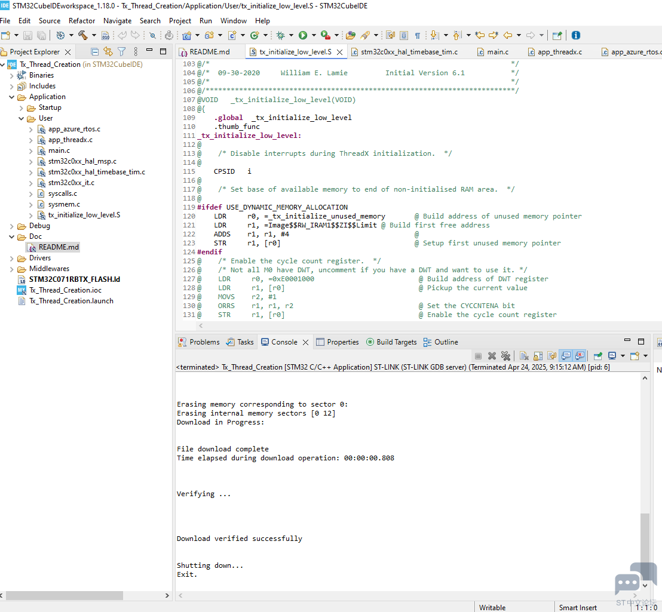Click the New Class green C icon
The height and width of the screenshot is (612, 662).
pos(255,35)
